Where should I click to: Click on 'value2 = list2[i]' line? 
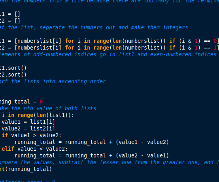tap(28, 128)
